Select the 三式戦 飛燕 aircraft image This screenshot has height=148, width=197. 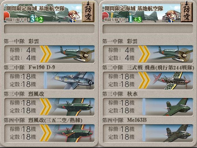click(x=171, y=80)
